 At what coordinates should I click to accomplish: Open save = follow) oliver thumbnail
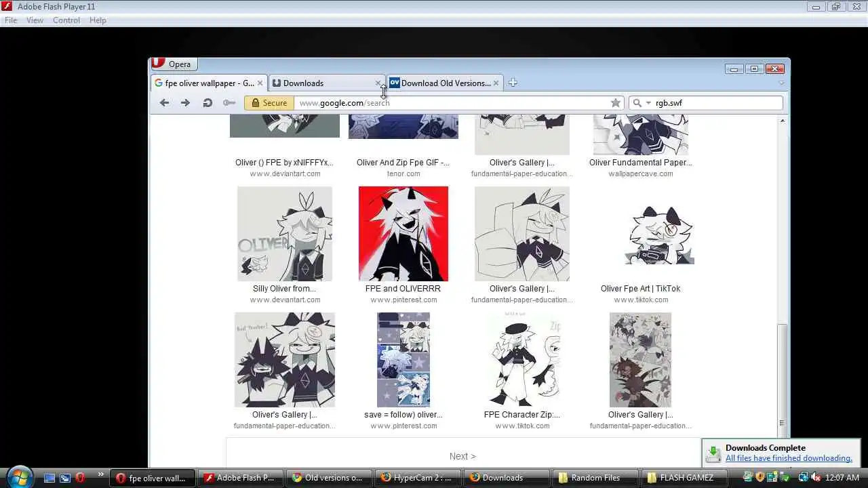[403, 360]
